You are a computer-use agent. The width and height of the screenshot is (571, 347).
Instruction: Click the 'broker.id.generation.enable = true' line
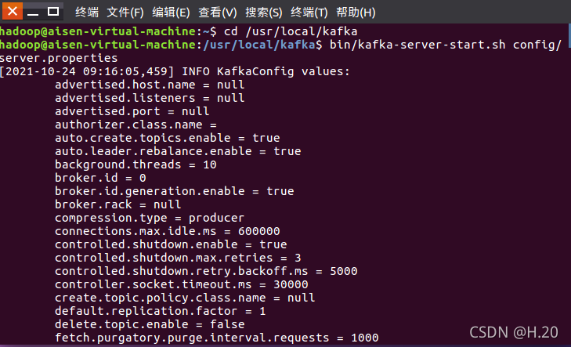click(175, 191)
